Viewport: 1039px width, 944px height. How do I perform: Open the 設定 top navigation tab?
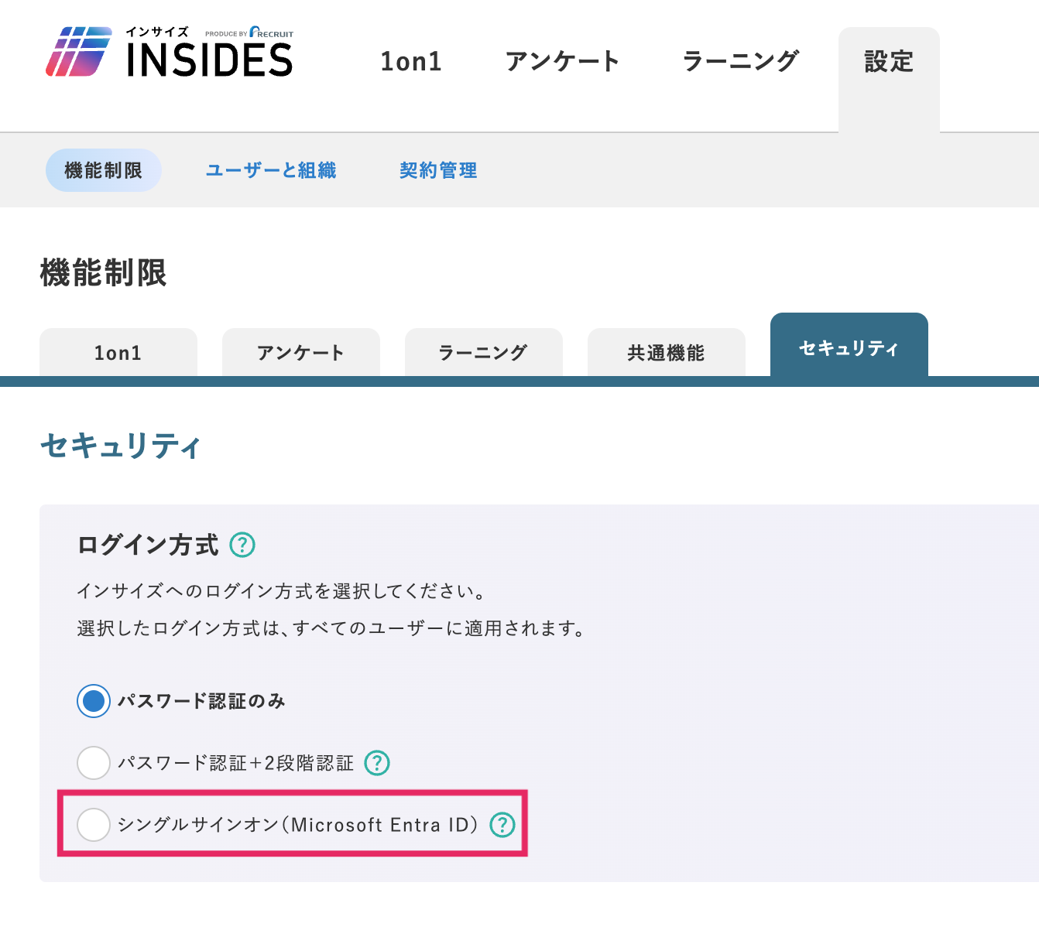(889, 80)
